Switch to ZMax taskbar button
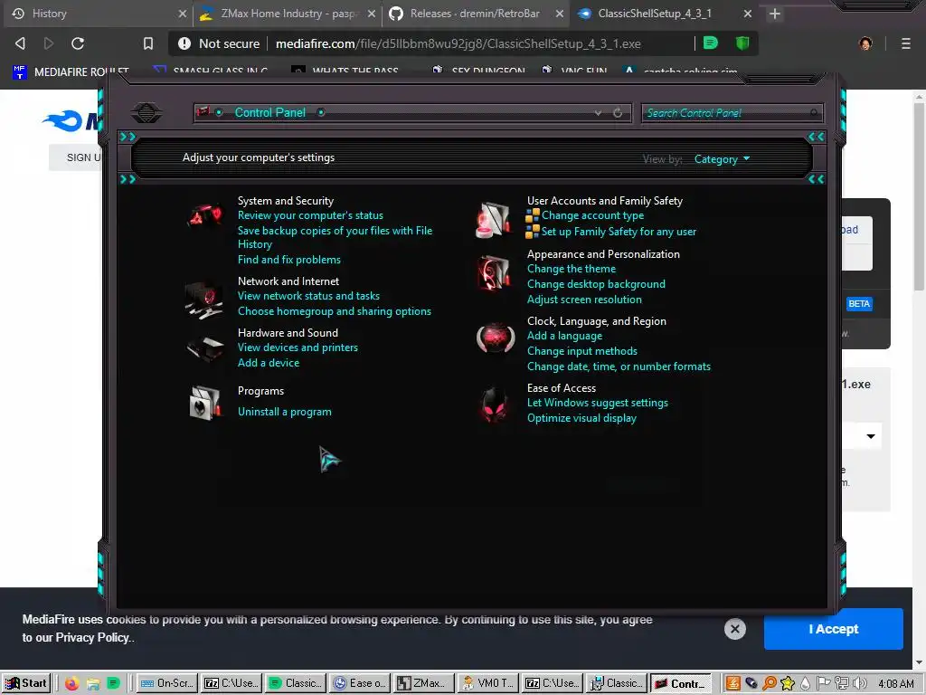The width and height of the screenshot is (926, 695). (423, 683)
